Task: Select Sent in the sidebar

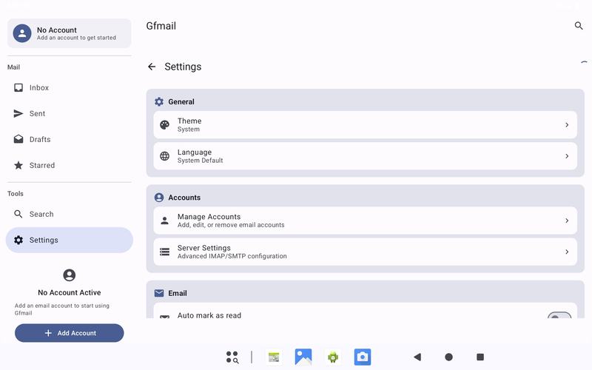Action: 37,113
